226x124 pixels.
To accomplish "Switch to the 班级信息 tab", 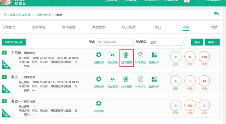I will (x=9, y=27).
